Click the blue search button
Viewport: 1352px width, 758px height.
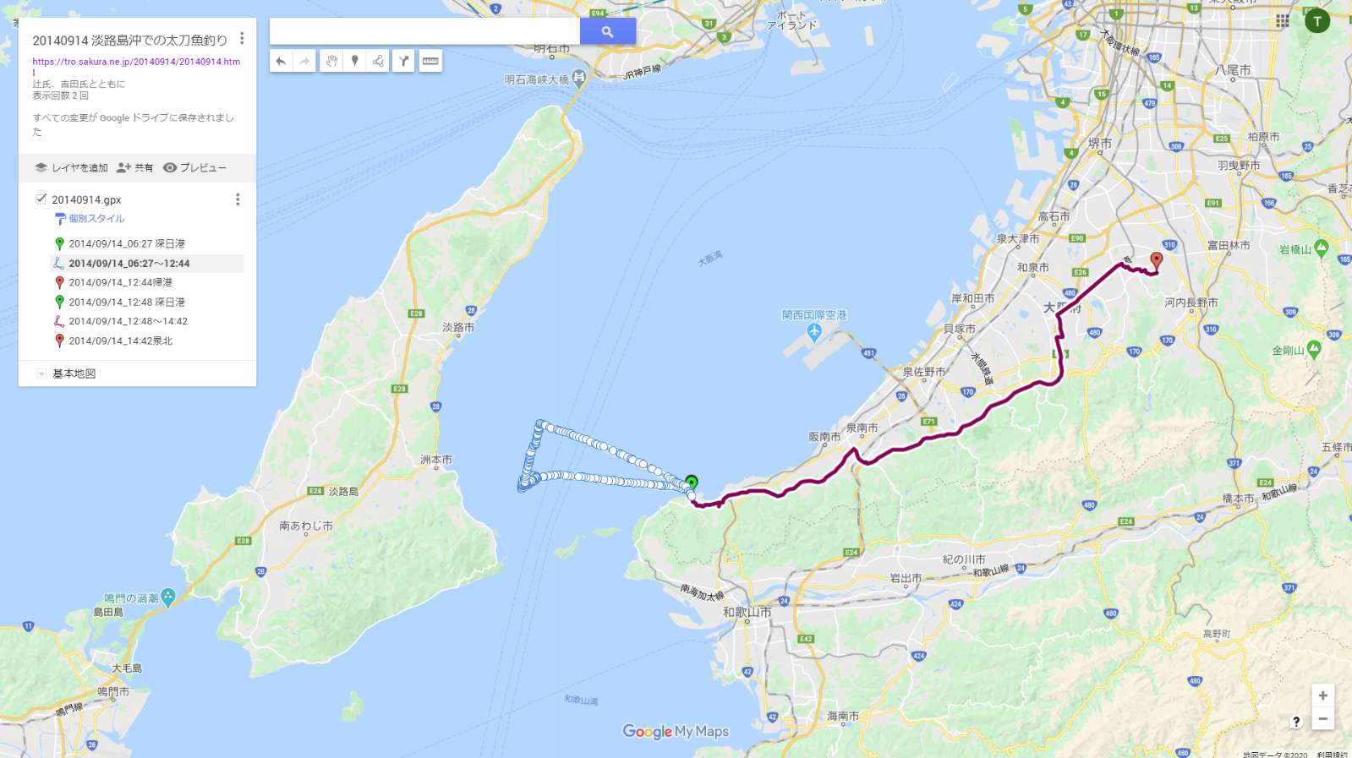(x=608, y=31)
